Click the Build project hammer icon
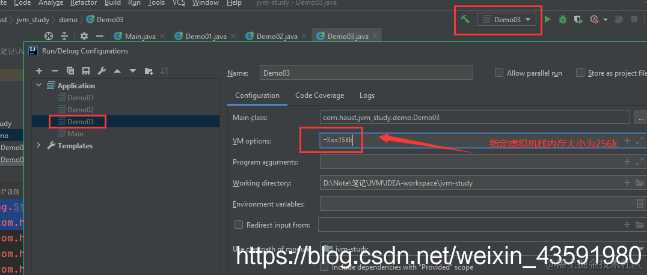The width and height of the screenshot is (647, 275). 465,19
